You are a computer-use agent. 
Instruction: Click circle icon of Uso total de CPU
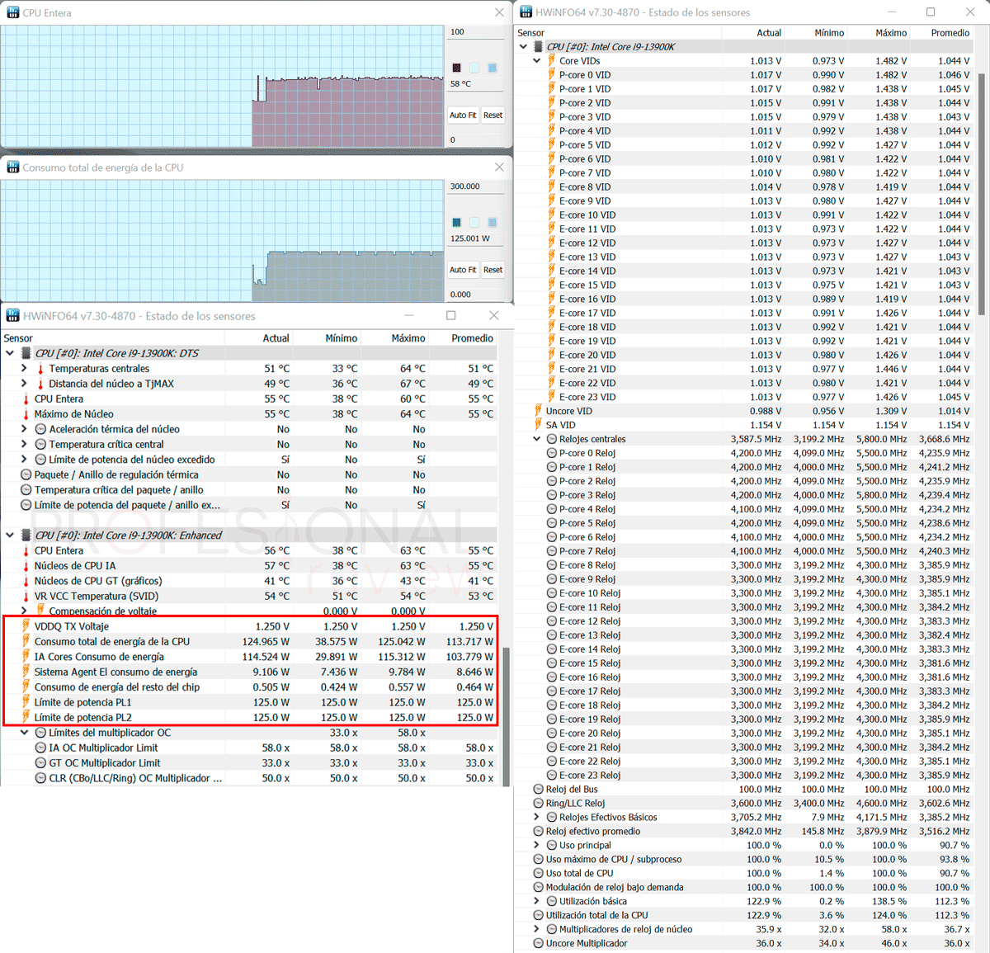click(538, 873)
